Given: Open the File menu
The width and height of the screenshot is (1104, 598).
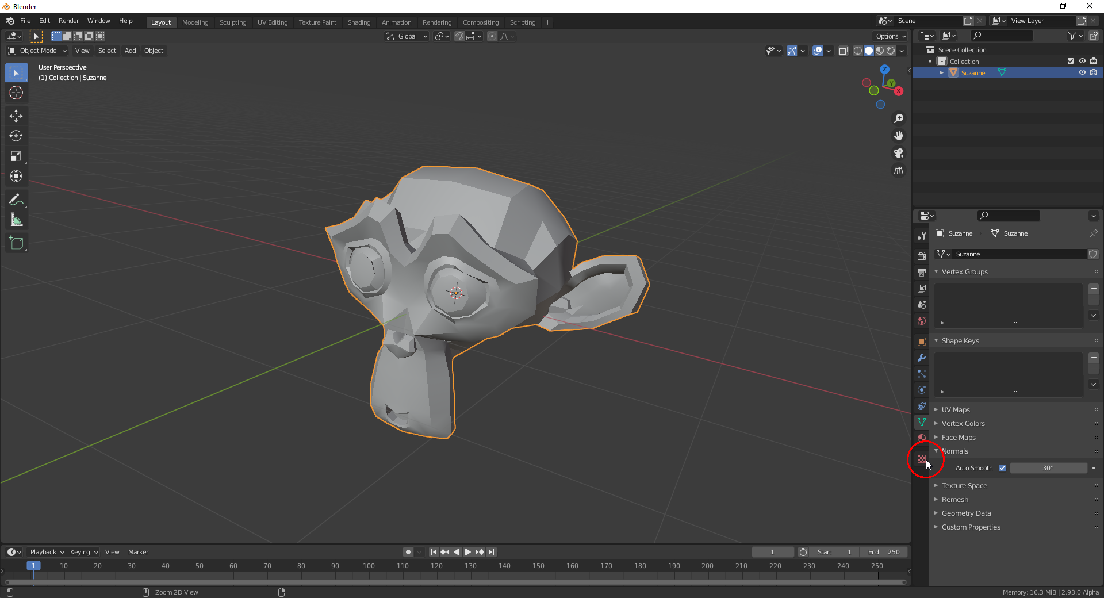Looking at the screenshot, I should tap(25, 21).
